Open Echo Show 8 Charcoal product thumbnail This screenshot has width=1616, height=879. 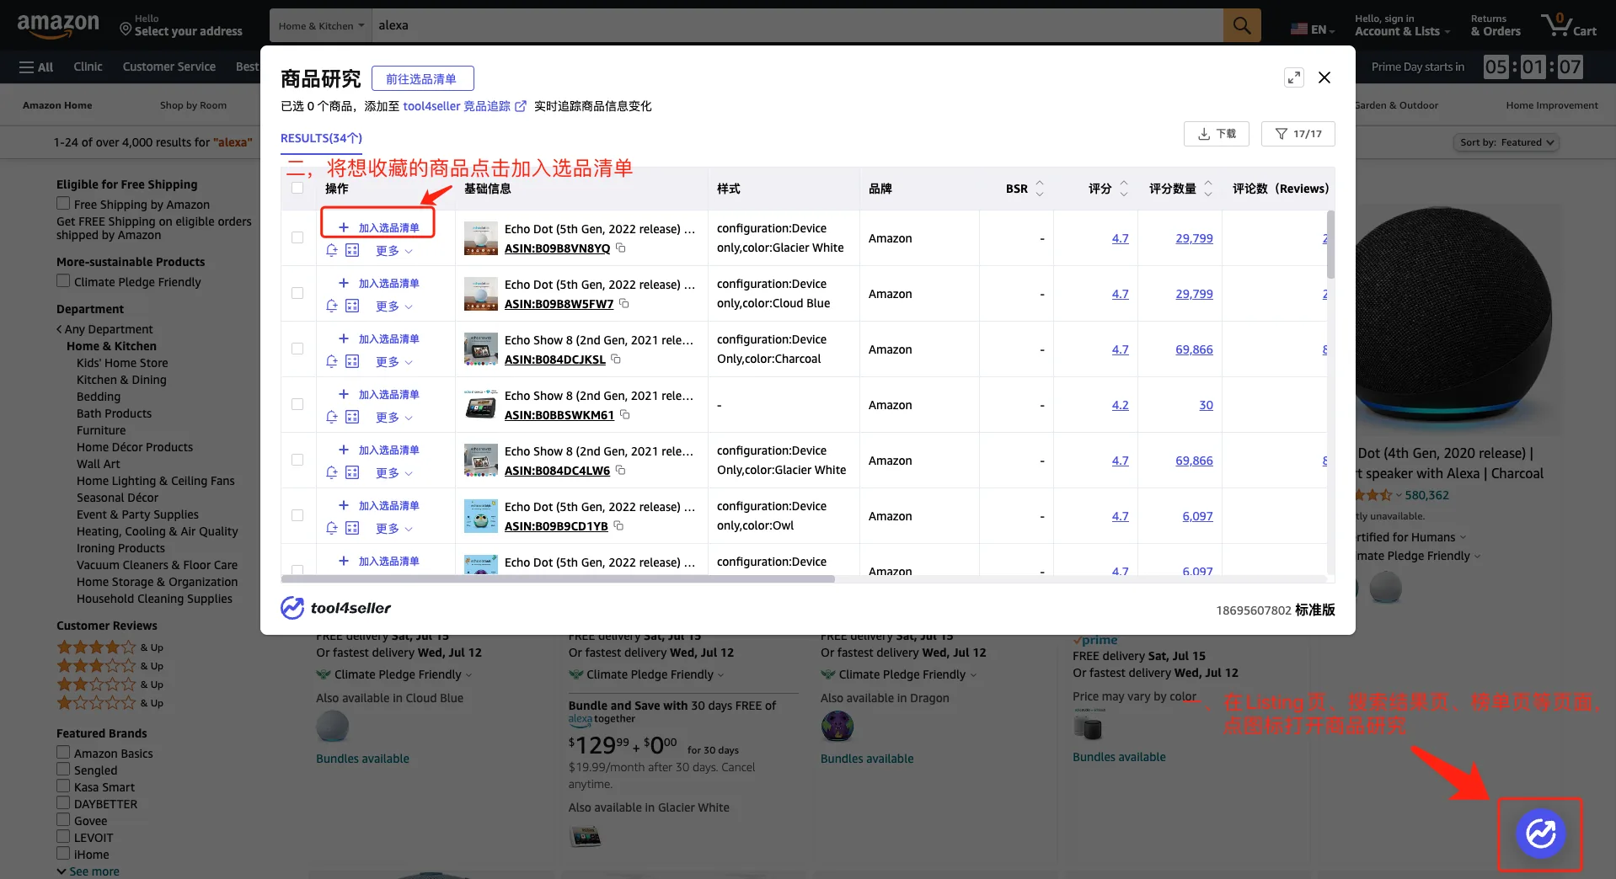[x=480, y=349]
